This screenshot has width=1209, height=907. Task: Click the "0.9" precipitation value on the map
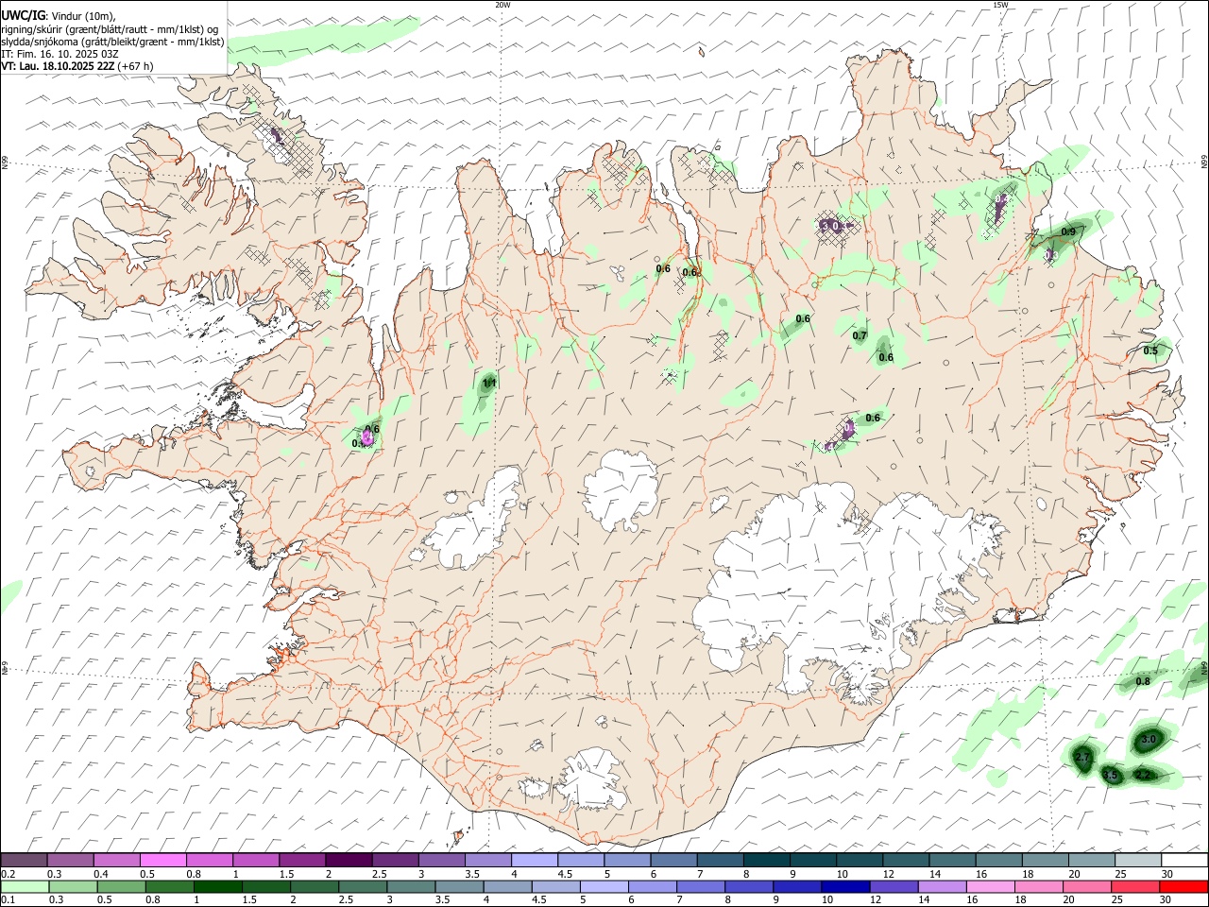(x=1068, y=231)
